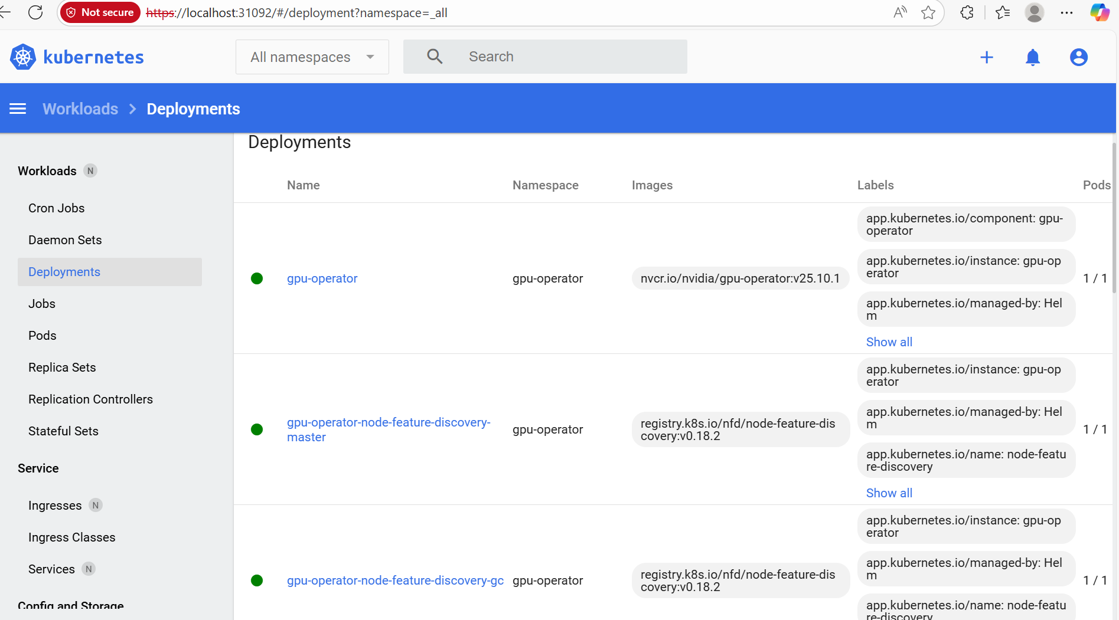Screen dimensions: 1119x620
Task: Add this page to favorites
Action: click(x=928, y=12)
